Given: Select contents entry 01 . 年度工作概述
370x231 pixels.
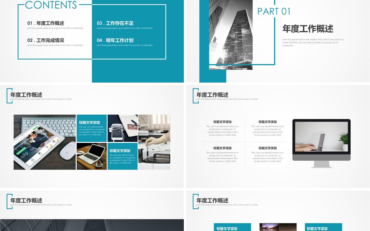Looking at the screenshot, I should click(x=46, y=23).
